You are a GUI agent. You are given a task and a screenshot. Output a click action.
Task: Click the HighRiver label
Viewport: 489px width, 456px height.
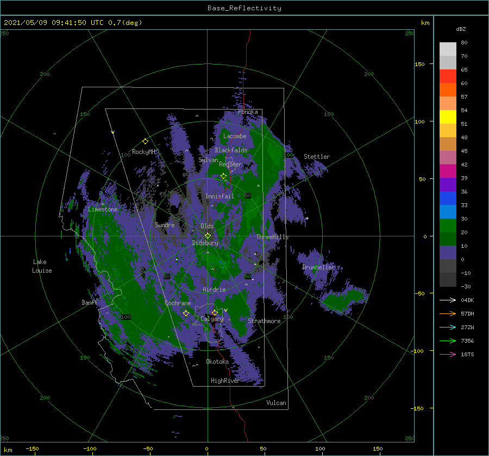pyautogui.click(x=225, y=381)
